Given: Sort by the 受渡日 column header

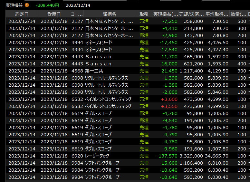Looking at the screenshot, I should 54,14.
